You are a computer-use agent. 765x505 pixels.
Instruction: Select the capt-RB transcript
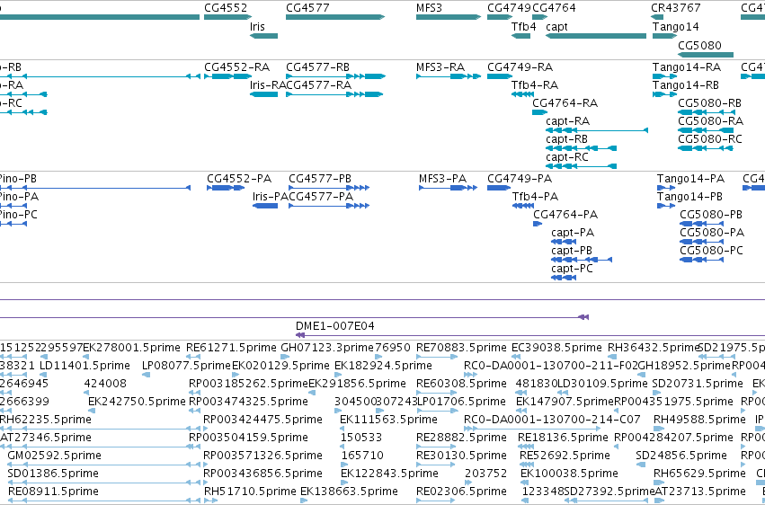(x=581, y=147)
